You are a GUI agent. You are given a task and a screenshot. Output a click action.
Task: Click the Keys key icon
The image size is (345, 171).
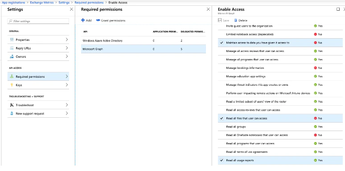click(12, 85)
